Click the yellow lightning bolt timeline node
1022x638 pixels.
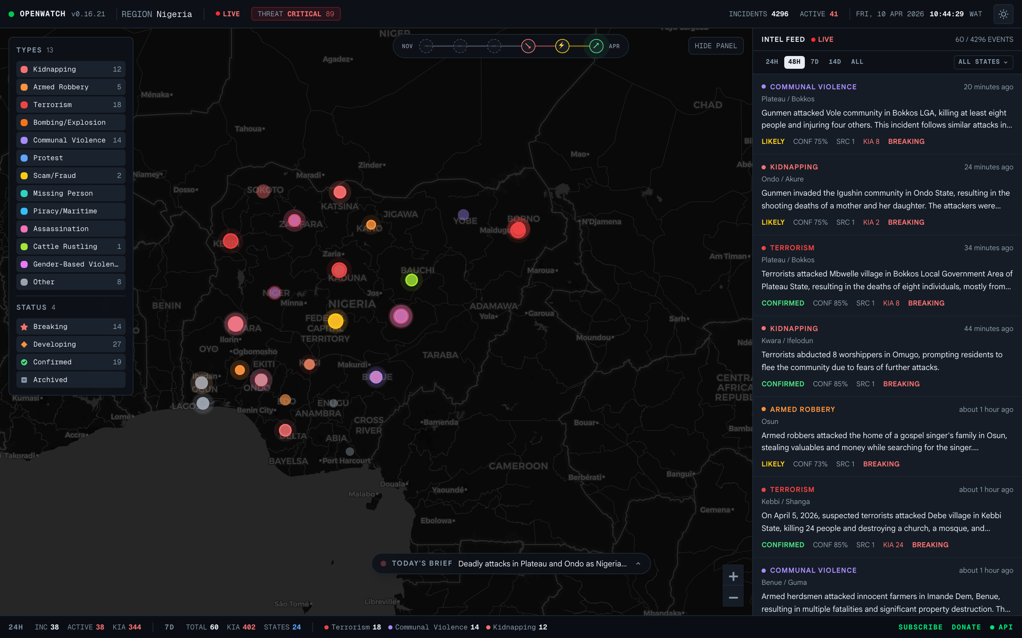coord(562,46)
